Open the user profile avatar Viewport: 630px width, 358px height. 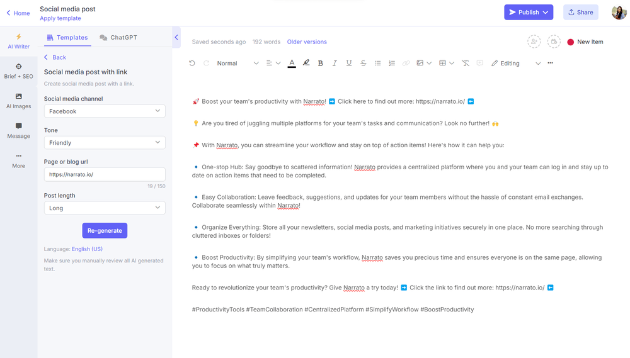pos(619,12)
